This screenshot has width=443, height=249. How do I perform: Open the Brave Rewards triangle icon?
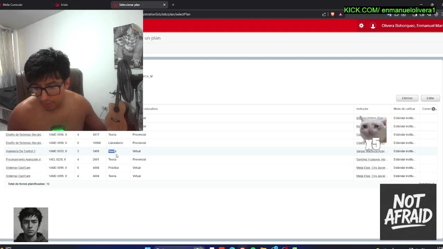coord(341,14)
